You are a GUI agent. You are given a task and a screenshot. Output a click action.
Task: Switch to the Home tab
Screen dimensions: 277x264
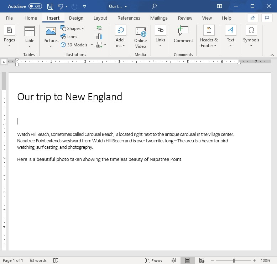coord(31,18)
